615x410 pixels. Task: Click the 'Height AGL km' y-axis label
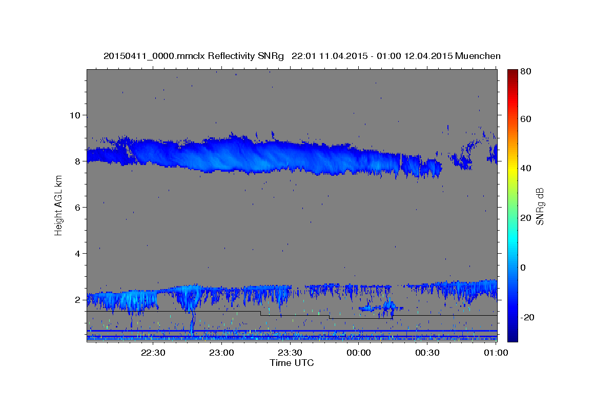[x=59, y=205]
